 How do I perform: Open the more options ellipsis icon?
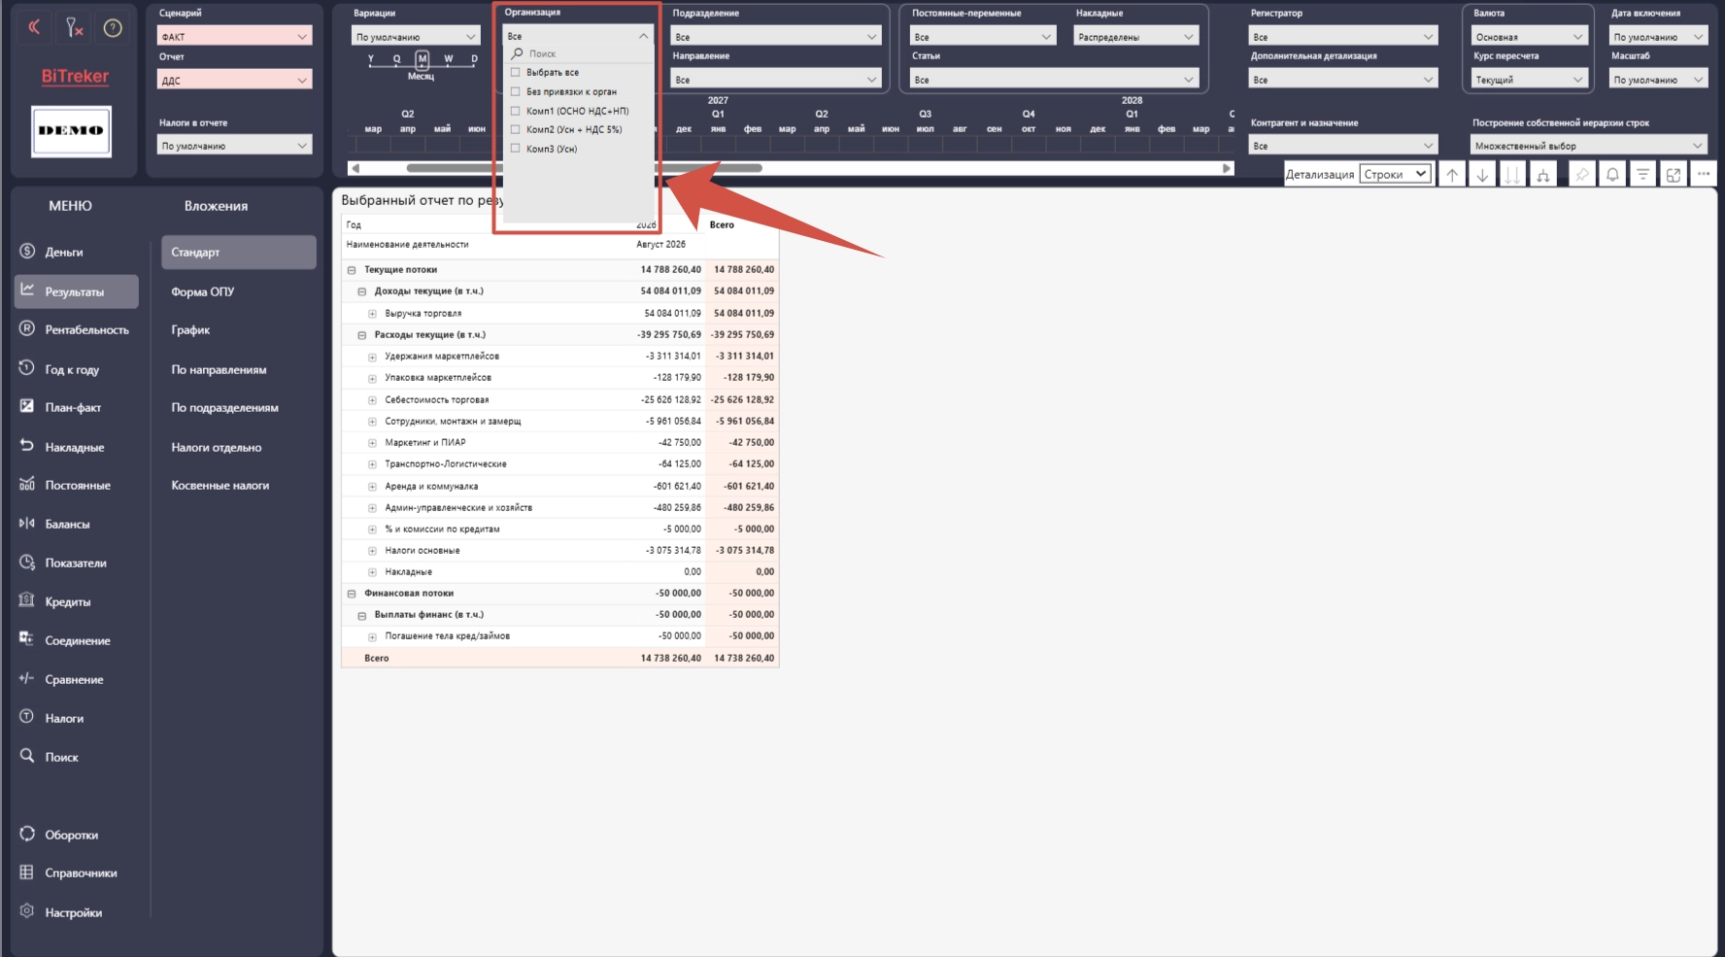point(1704,174)
